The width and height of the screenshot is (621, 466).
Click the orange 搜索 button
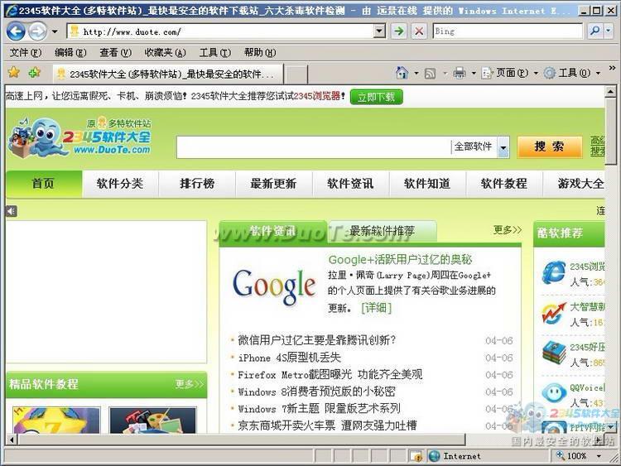click(x=549, y=147)
